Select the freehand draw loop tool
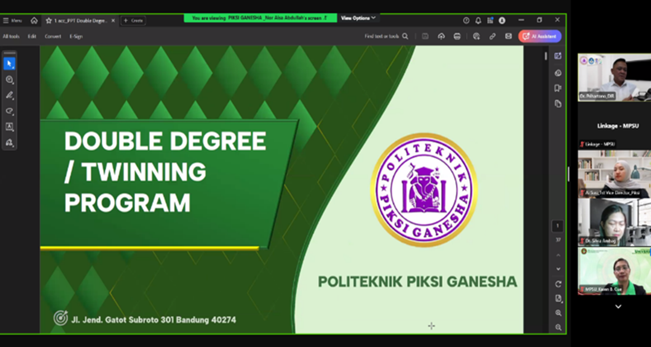The image size is (651, 347). 9,111
